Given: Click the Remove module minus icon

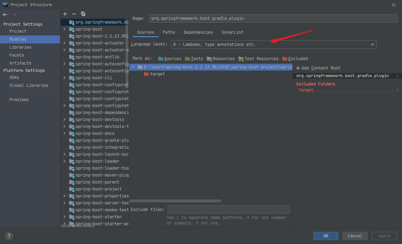Looking at the screenshot, I should [74, 14].
